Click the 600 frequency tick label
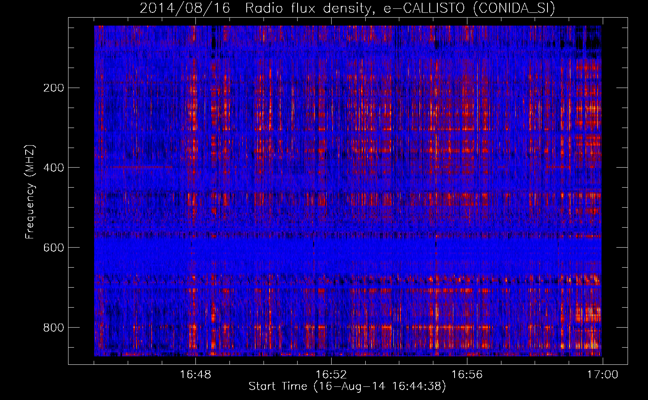 (53, 248)
